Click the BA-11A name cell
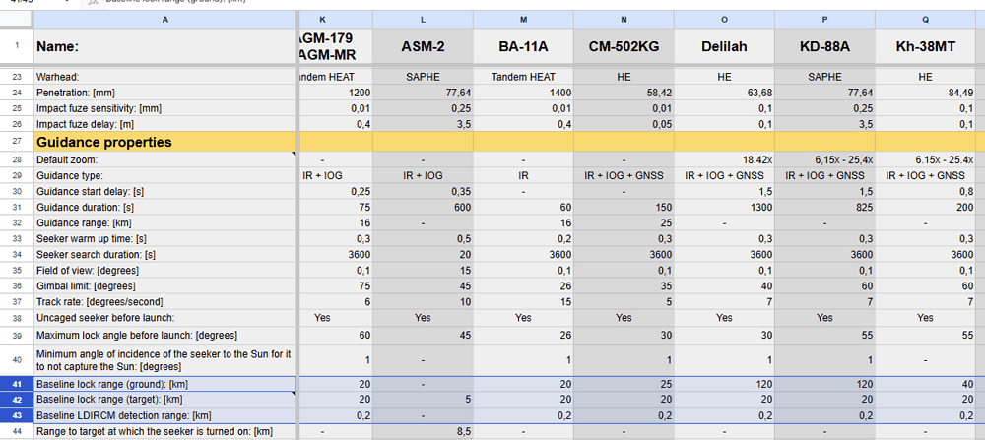 [523, 46]
